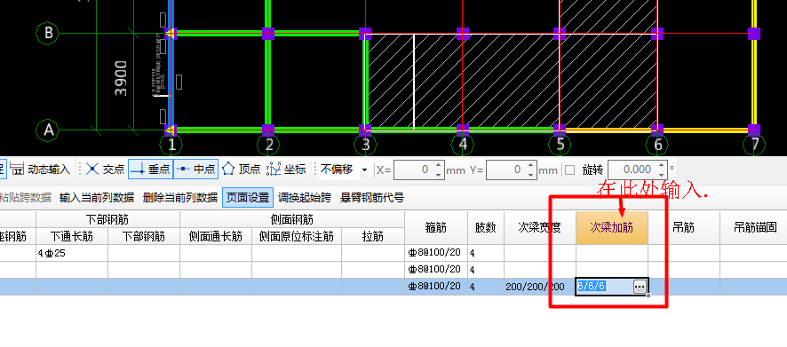The width and height of the screenshot is (787, 347).
Task: Click axis bubble 4 in the drawing
Action: pyautogui.click(x=463, y=146)
